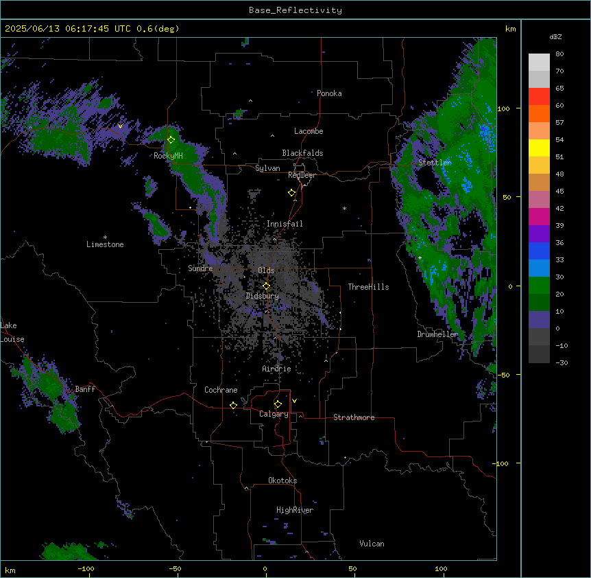Choose the orange 60-57 legend swatch
The height and width of the screenshot is (578, 591).
[x=539, y=114]
